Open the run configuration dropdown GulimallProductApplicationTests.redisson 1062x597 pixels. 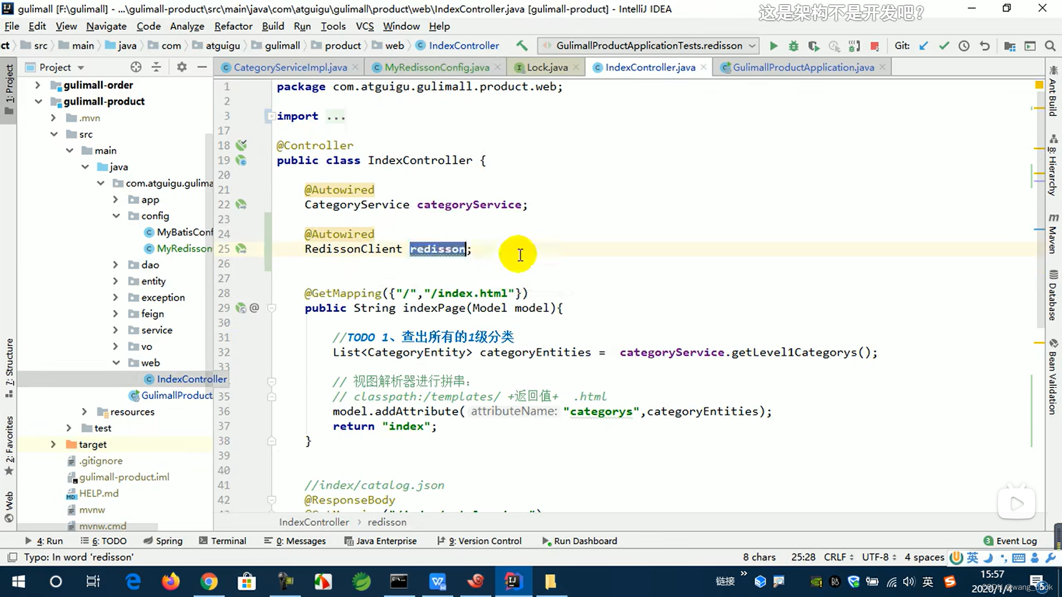click(x=648, y=46)
